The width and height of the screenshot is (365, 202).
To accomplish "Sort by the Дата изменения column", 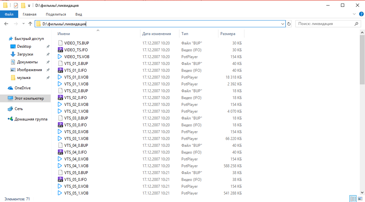I will [157, 34].
